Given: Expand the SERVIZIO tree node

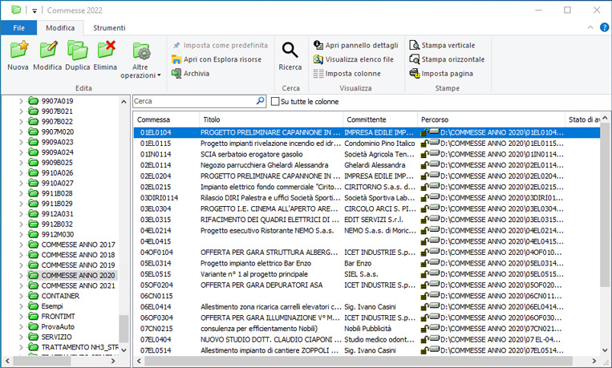Looking at the screenshot, I should [21, 337].
